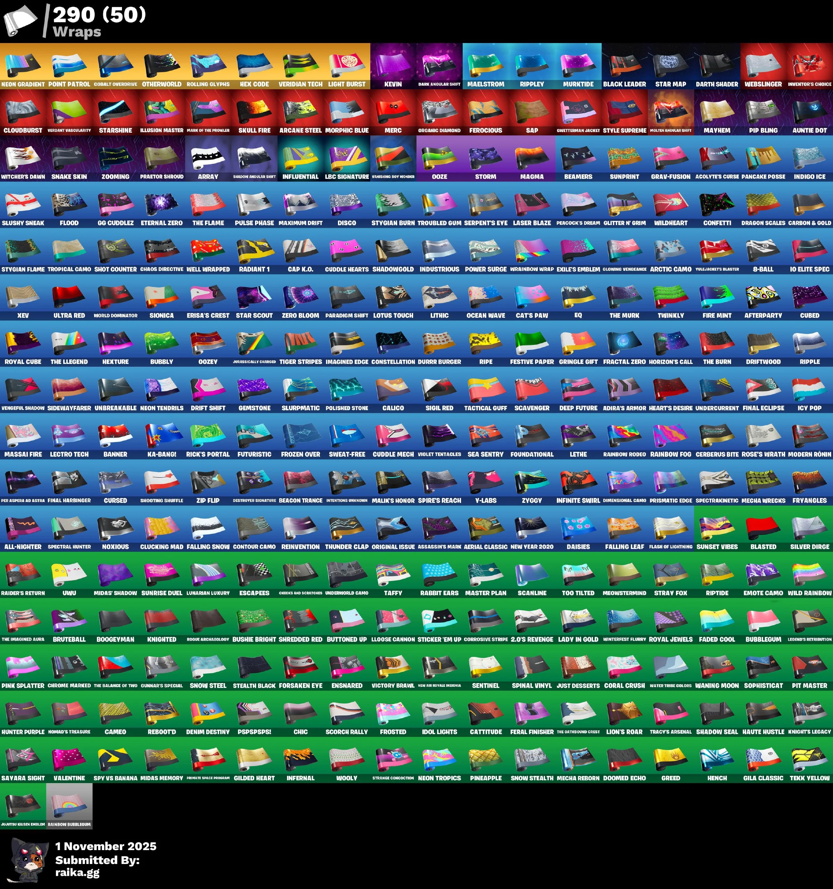
Task: Click the Magma wrap thumbnail
Action: [531, 158]
